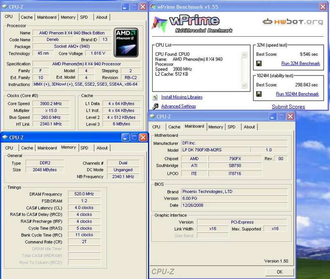Open Memory tab in Mainboard CPU-Z window

[216, 127]
